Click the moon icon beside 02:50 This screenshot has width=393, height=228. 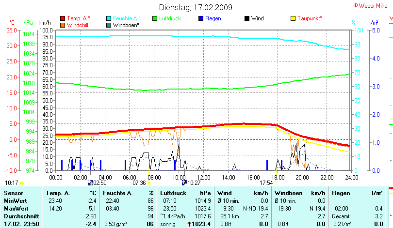coord(90,183)
